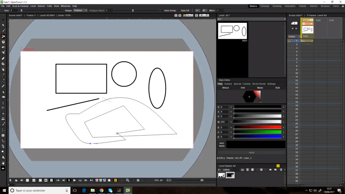This screenshot has width=345, height=194.
Task: Enable the Auto Group checkbox
Action: (162, 11)
